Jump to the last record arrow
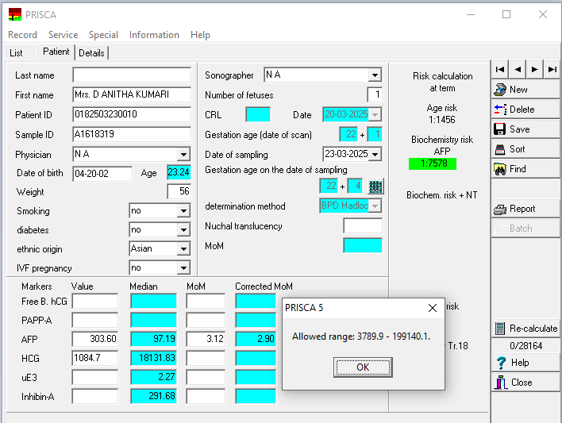 (552, 70)
